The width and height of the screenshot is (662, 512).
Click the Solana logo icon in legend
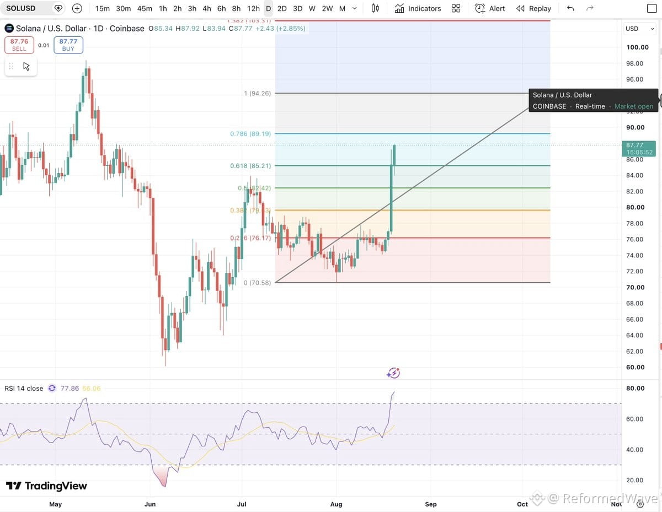(9, 28)
